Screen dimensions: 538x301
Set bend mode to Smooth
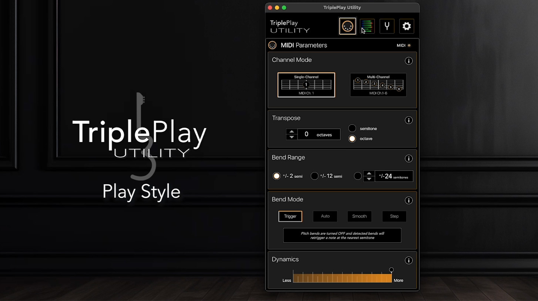359,216
